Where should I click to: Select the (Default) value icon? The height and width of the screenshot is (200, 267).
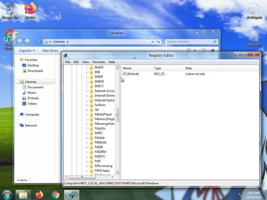coord(124,74)
